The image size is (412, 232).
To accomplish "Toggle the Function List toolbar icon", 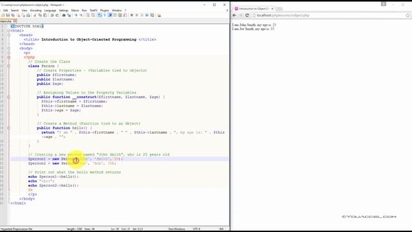I will point(125,15).
